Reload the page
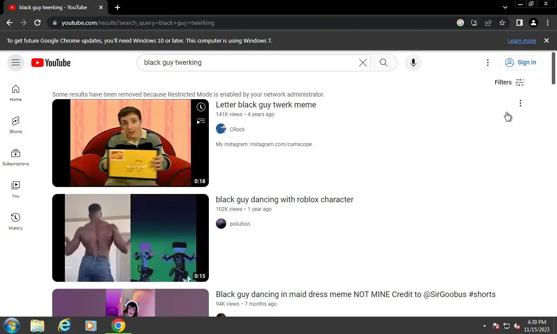Viewport: 557px width, 334px height. (x=37, y=23)
